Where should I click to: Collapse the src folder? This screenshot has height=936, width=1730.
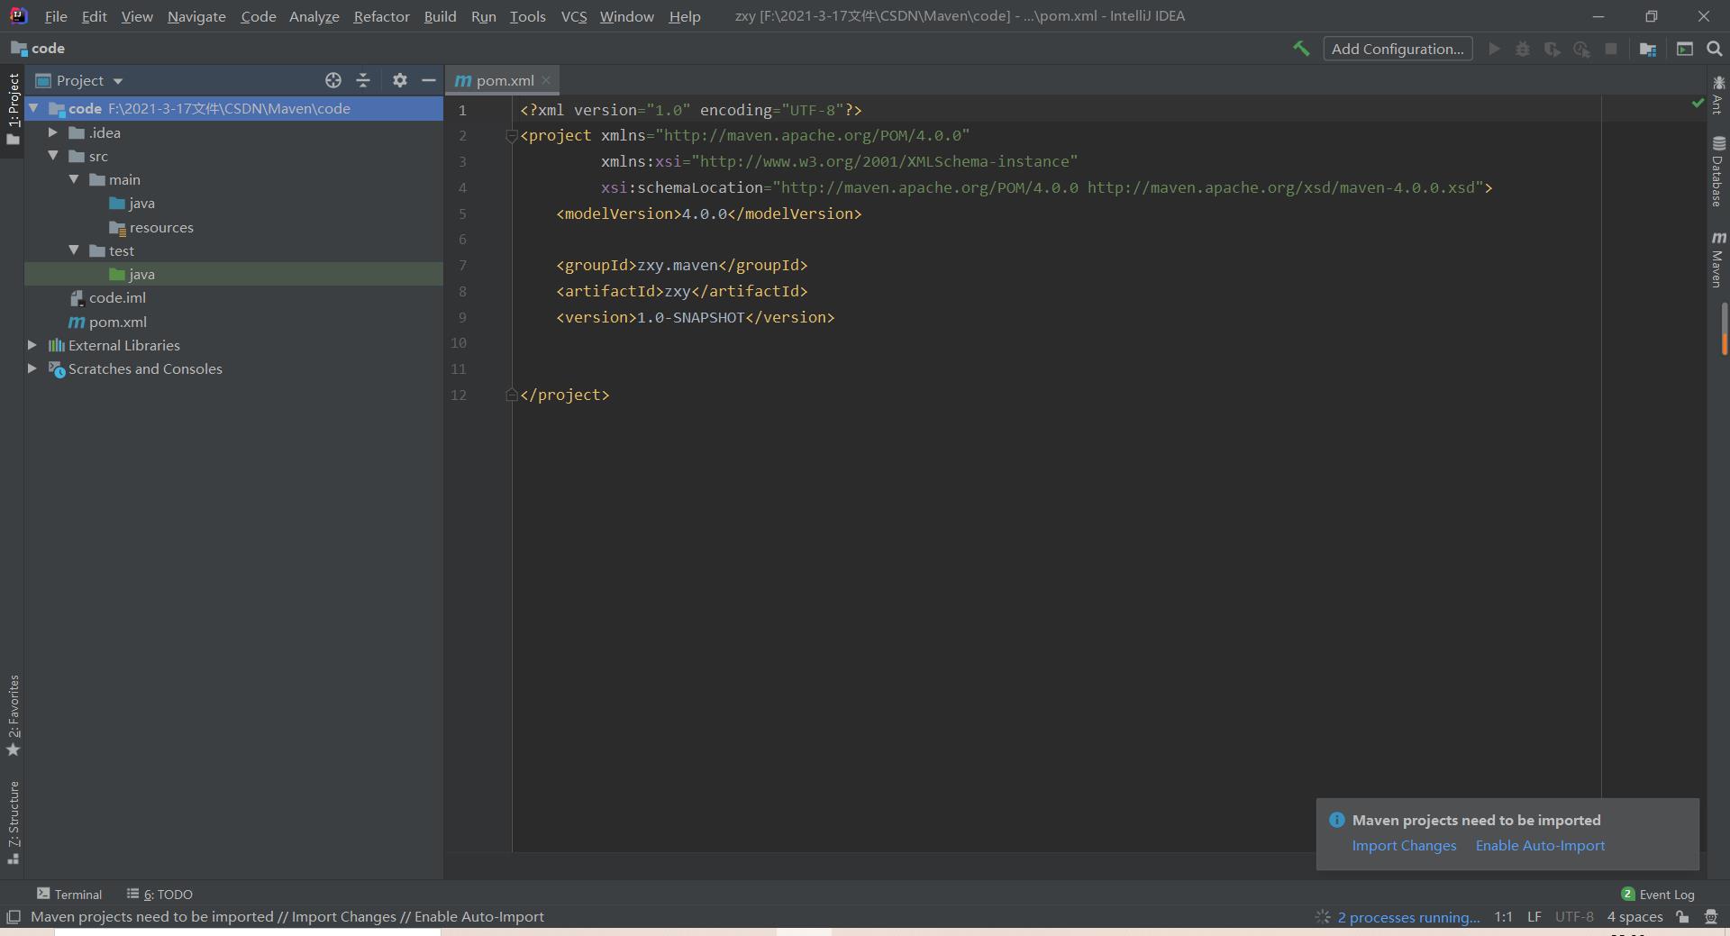point(53,156)
